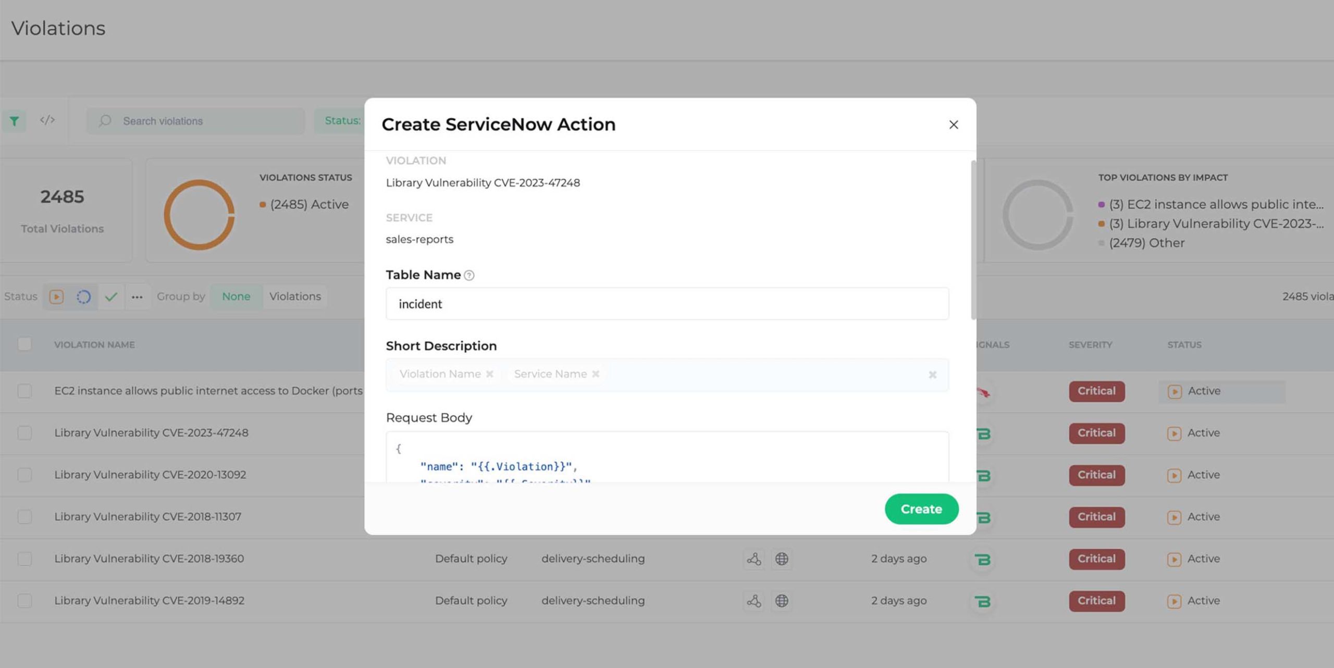Check the CVE-2023-47248 row checkbox

click(24, 433)
